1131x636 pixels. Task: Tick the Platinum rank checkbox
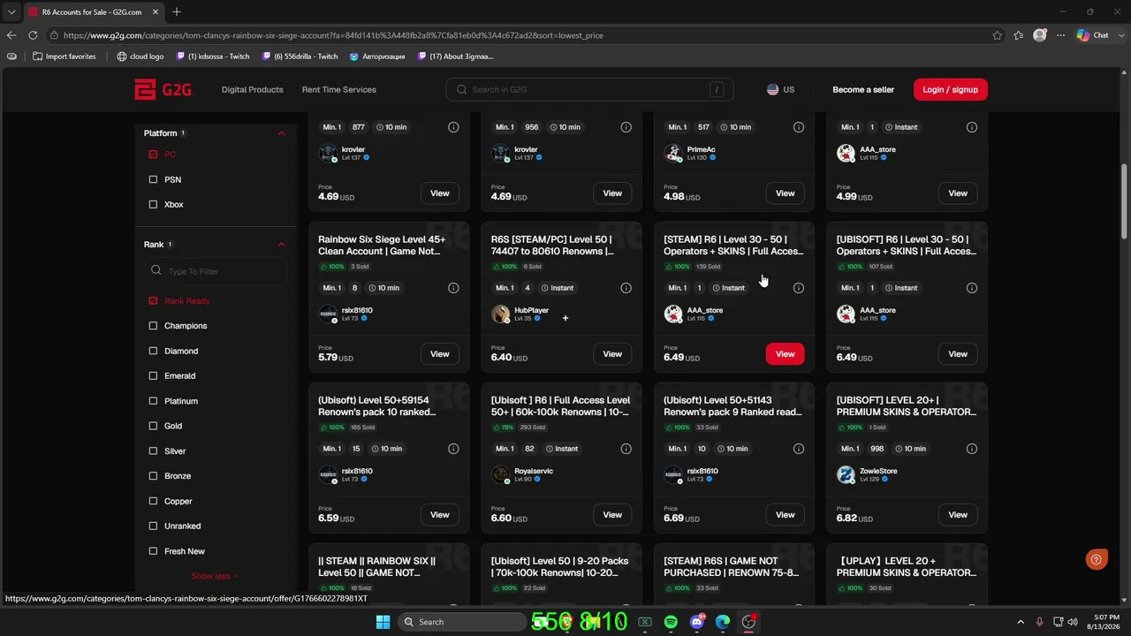(153, 401)
